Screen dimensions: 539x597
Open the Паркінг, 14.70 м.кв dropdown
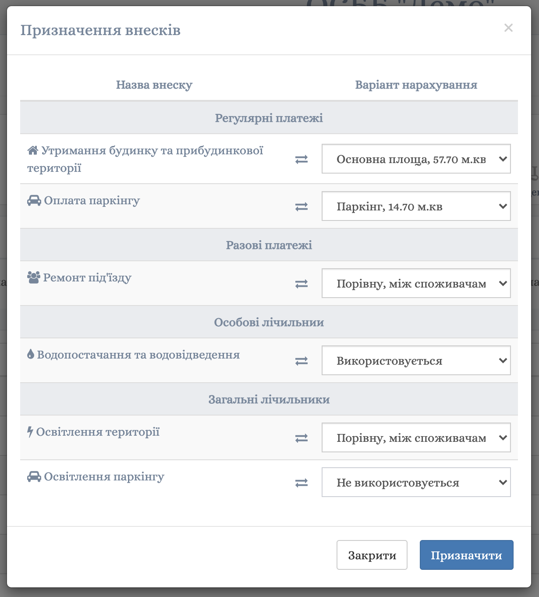pos(416,206)
